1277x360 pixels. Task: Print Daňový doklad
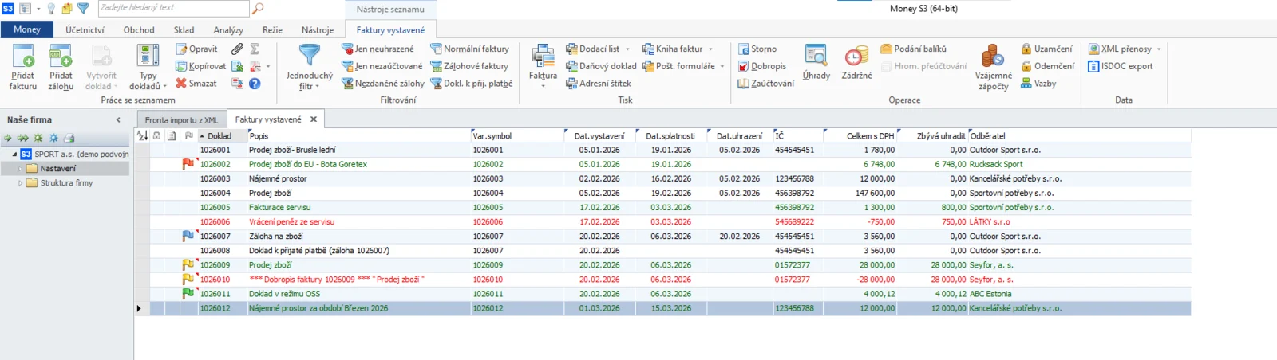pos(601,66)
